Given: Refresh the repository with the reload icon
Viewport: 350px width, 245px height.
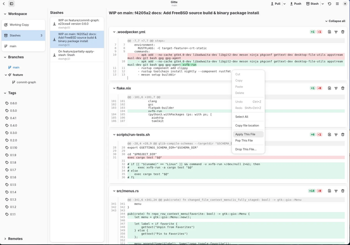Looking at the screenshot, I should click(329, 4).
